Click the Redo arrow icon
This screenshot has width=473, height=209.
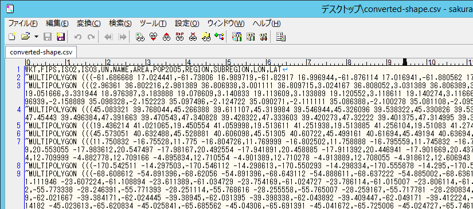point(91,37)
